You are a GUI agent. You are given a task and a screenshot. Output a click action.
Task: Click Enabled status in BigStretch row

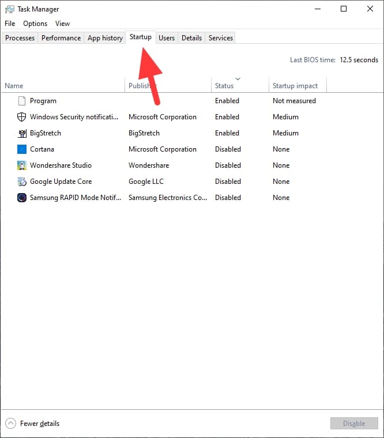227,133
